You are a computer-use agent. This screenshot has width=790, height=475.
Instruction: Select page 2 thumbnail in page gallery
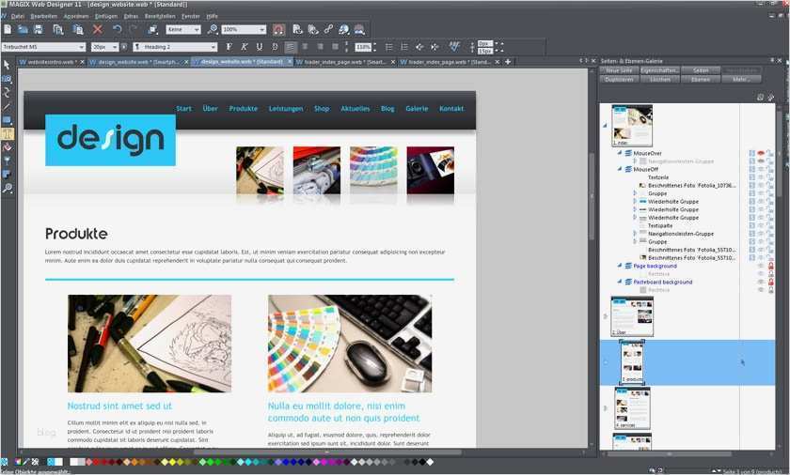[x=632, y=316]
